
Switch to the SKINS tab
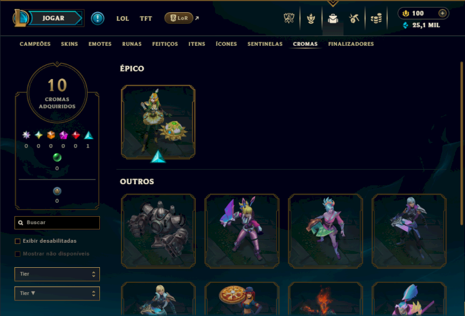(x=69, y=44)
